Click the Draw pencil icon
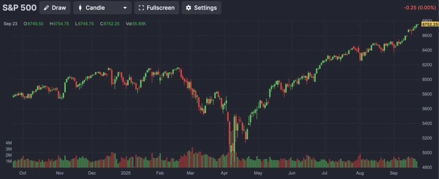 [46, 8]
